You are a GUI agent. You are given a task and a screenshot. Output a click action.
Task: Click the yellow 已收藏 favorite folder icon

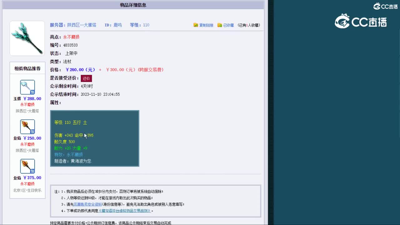pos(220,25)
